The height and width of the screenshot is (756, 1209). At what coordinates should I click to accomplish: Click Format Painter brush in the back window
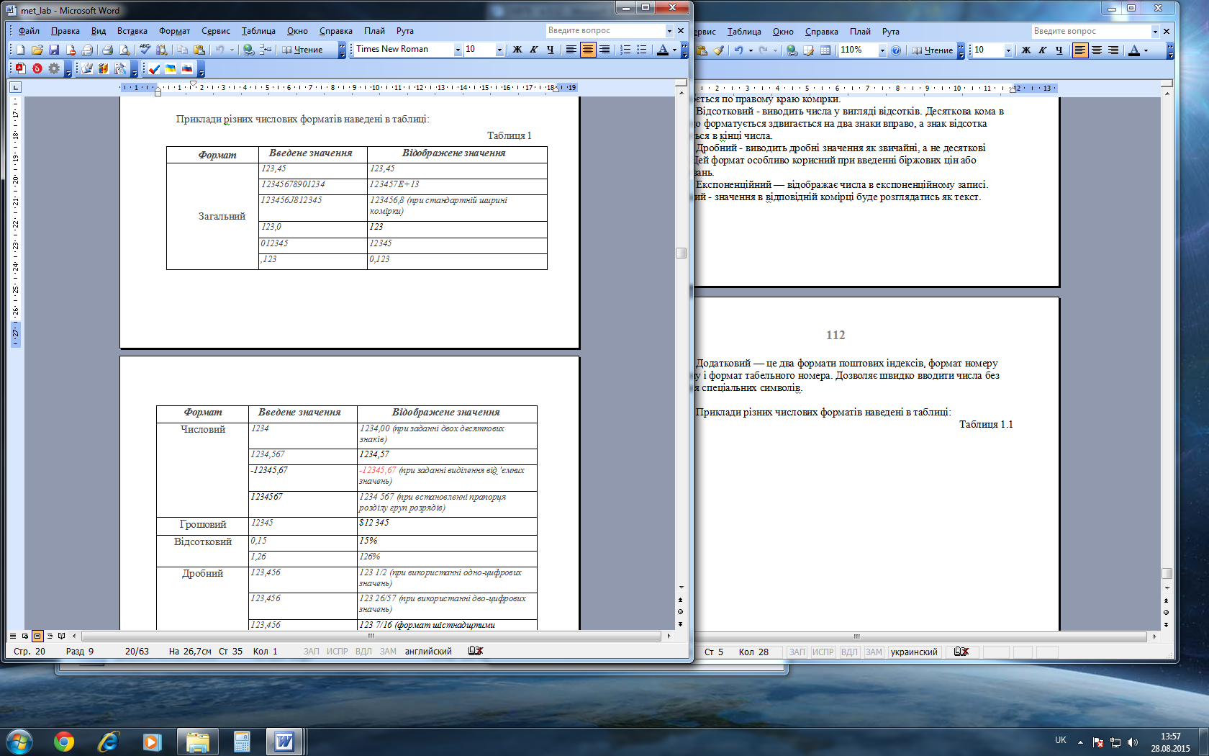(x=718, y=50)
